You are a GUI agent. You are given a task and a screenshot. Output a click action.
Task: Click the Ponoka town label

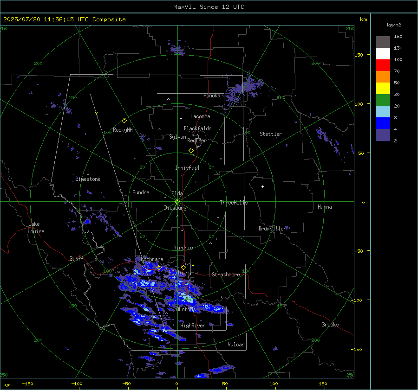(x=212, y=96)
